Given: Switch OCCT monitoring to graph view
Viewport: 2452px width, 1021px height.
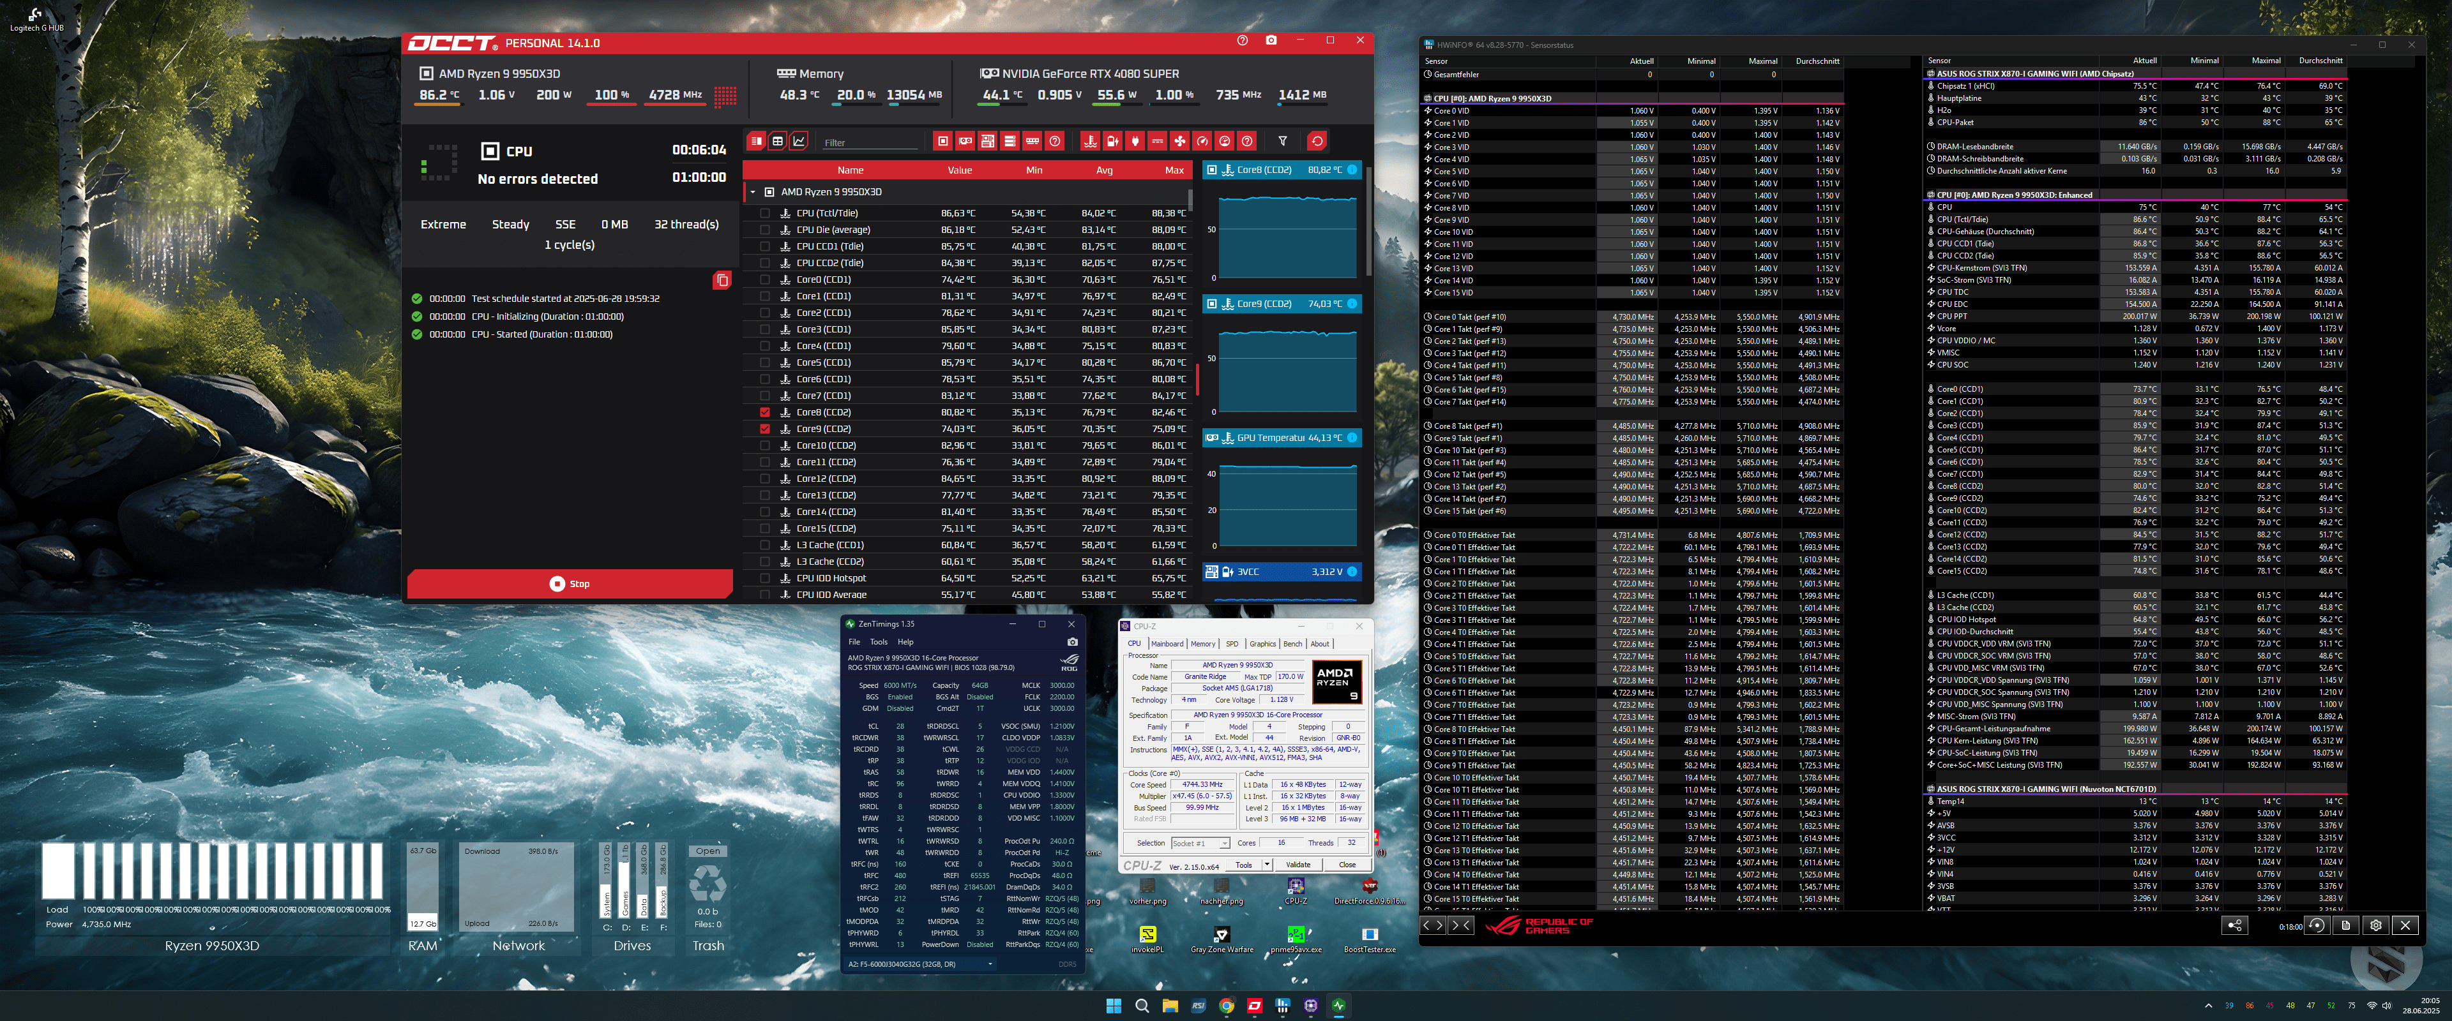Looking at the screenshot, I should click(799, 141).
